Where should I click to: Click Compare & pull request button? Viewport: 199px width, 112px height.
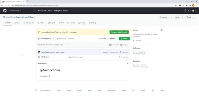119,32
